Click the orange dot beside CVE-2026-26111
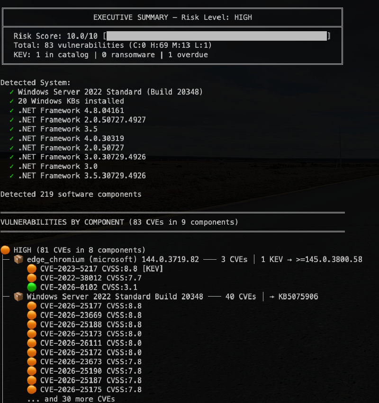The width and height of the screenshot is (379, 403). pyautogui.click(x=32, y=343)
